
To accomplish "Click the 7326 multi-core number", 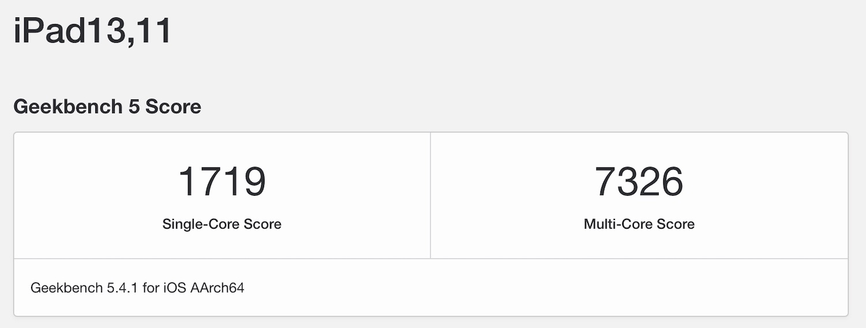I will (x=639, y=181).
